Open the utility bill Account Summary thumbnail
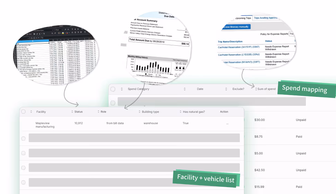The image size is (336, 194). coord(158,48)
